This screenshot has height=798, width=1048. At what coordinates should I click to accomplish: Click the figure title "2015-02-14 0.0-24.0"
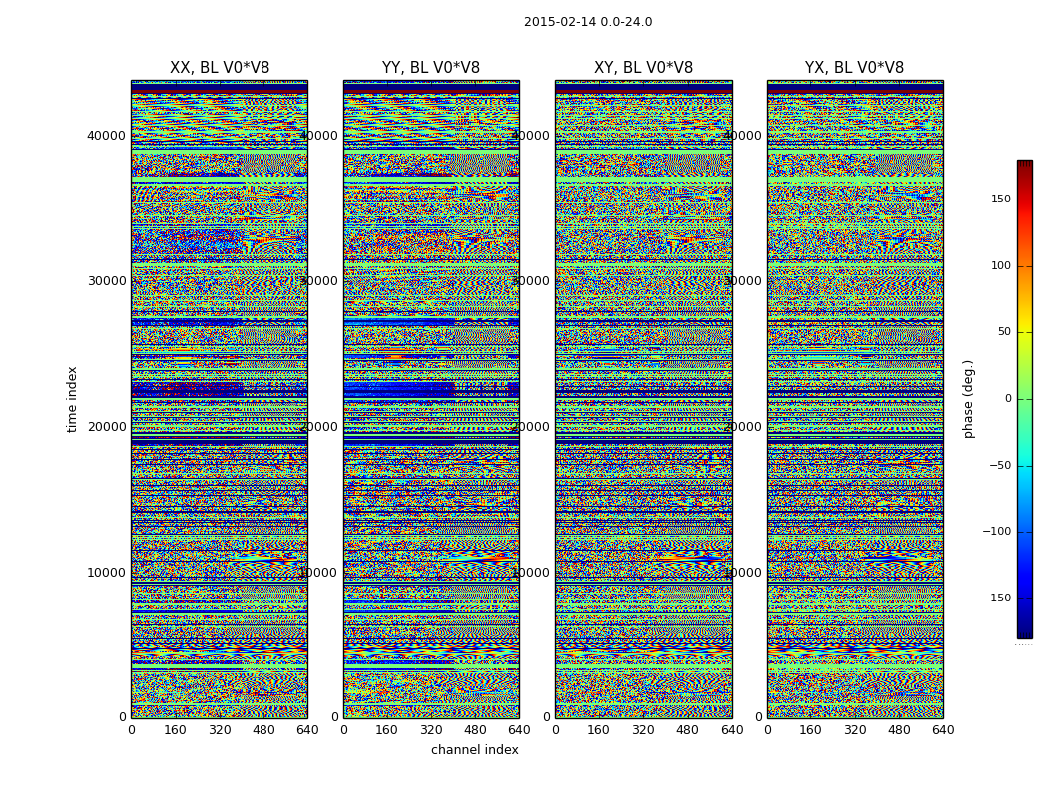[x=588, y=22]
